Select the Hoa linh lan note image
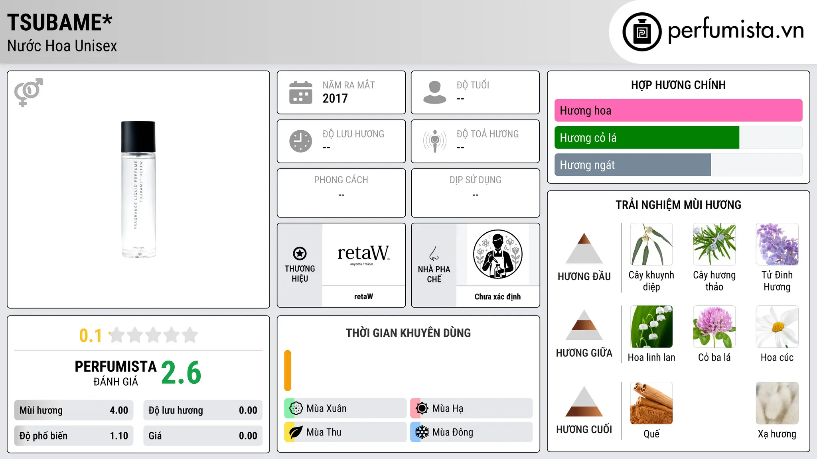The width and height of the screenshot is (817, 459). pyautogui.click(x=651, y=327)
